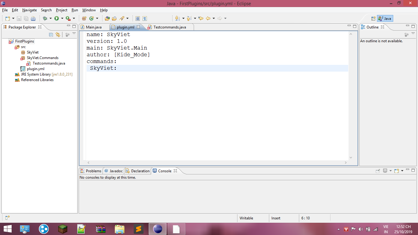Toggle Link with Editor in Package Explorer

58,35
